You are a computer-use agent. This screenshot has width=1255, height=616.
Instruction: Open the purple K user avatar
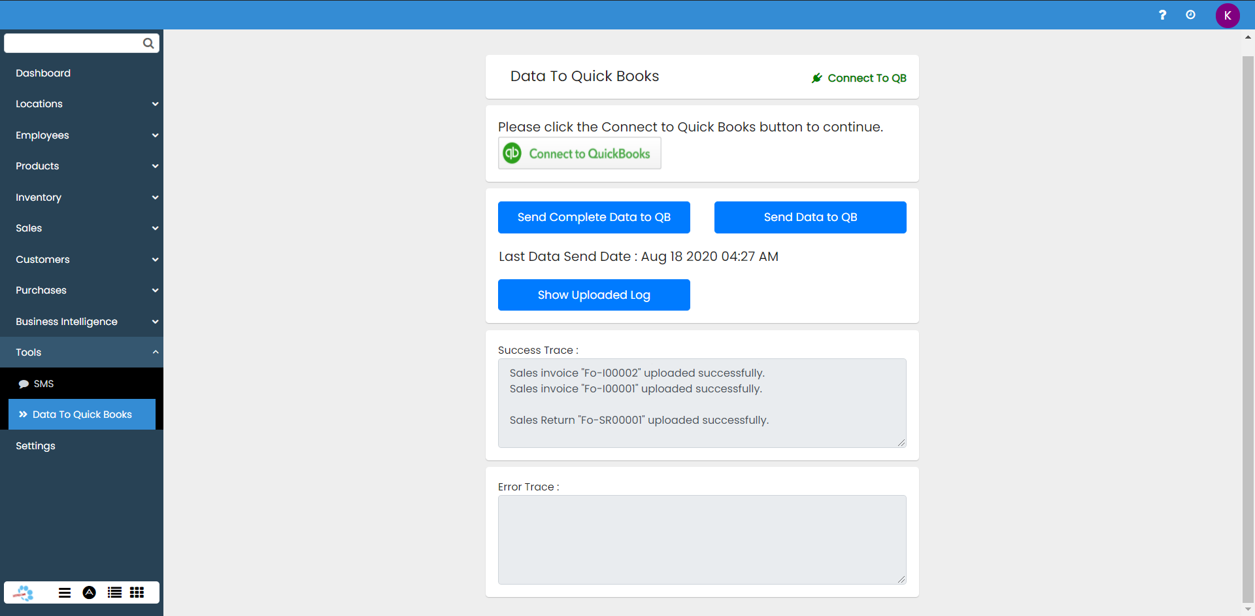pos(1227,16)
